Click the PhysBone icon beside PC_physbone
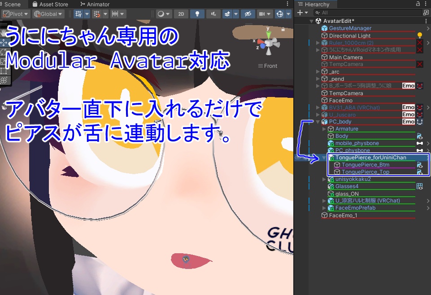 point(420,150)
